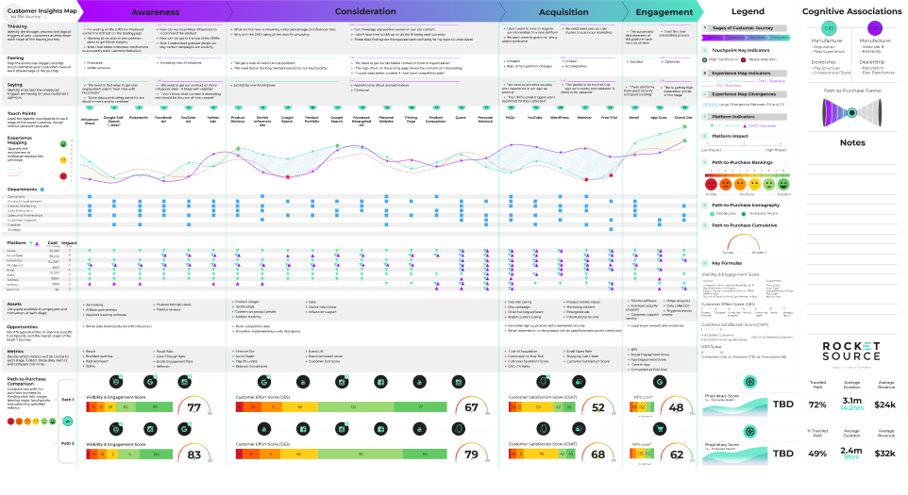Click the Legend heading
This screenshot has height=495, width=908.
(748, 11)
